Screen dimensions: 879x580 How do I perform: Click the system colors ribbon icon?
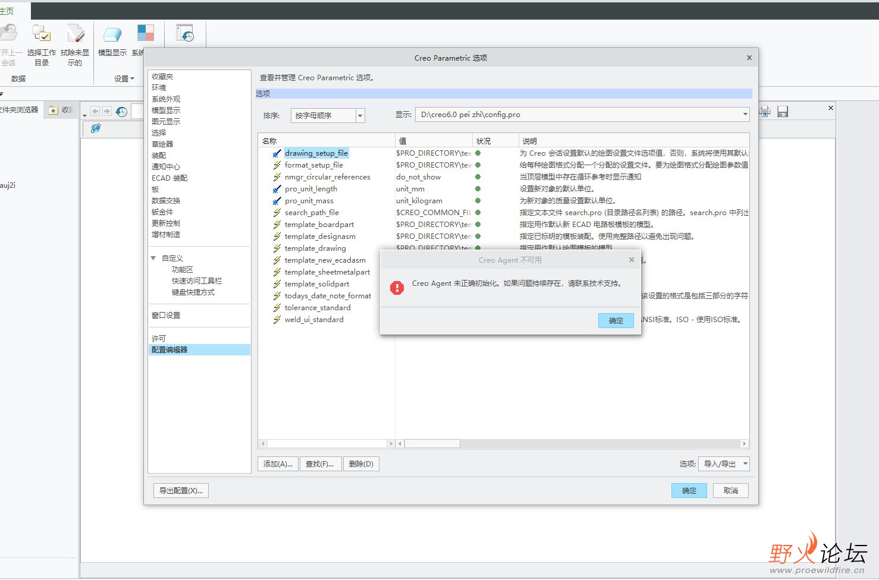(145, 33)
